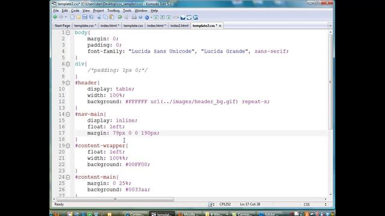Open the 4 Win grouped taskbar button
Viewport: 385px width, 216px height.
point(217,214)
